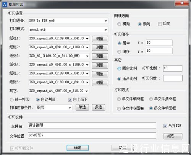Click the 多选 button
Image resolution: width=191 pixels, height=155 pixels.
coord(99,107)
